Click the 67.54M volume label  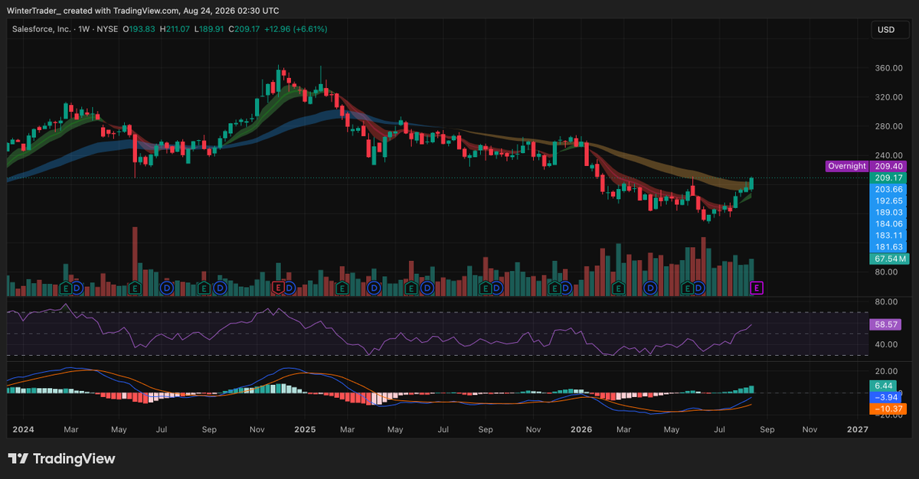(x=889, y=259)
